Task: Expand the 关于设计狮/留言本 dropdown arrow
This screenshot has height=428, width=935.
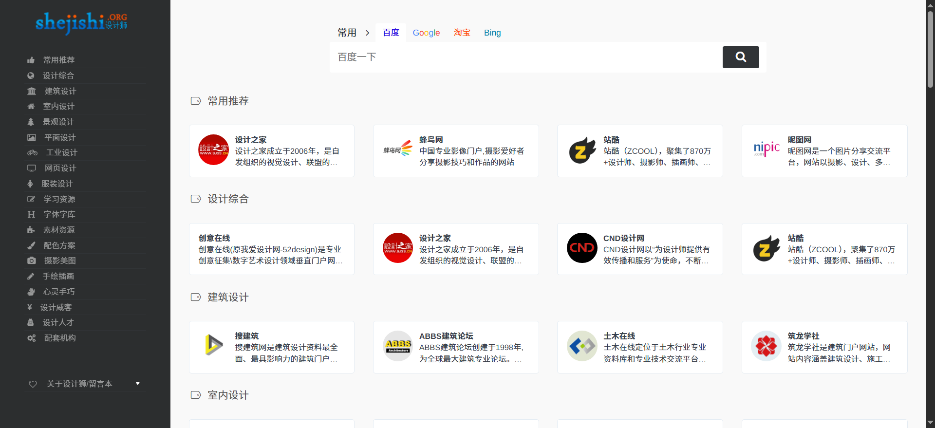Action: pyautogui.click(x=138, y=384)
